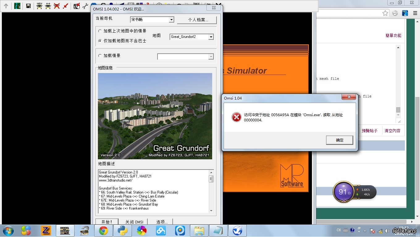
Task: Click 確定 to dismiss the error dialog
Action: (x=339, y=140)
